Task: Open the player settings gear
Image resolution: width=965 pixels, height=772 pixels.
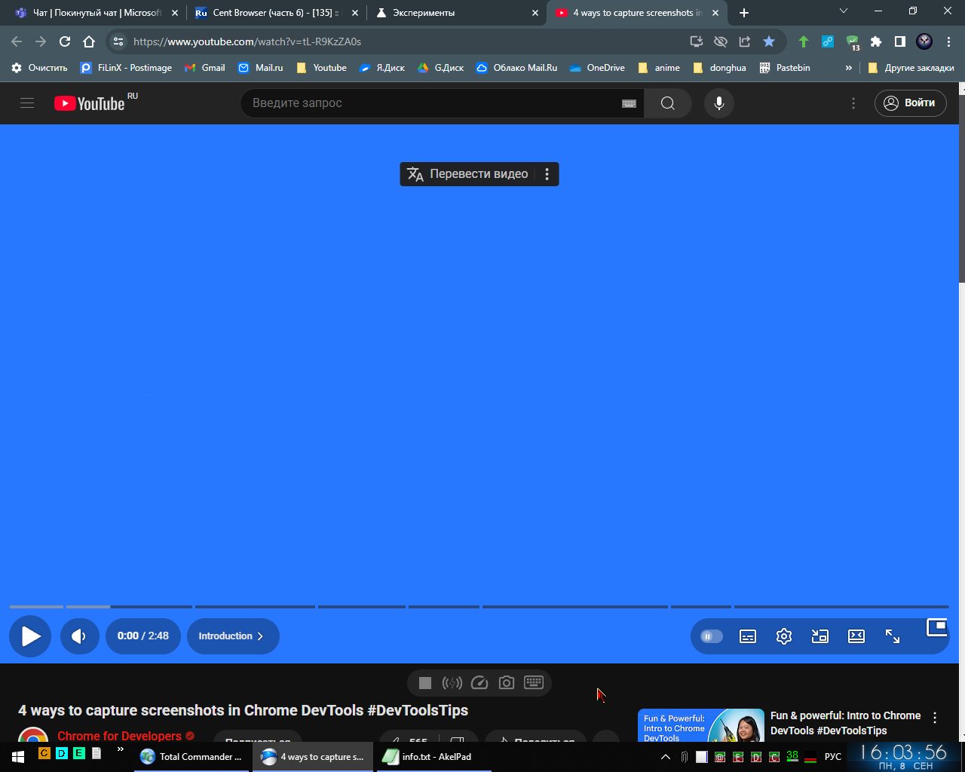Action: (x=784, y=636)
